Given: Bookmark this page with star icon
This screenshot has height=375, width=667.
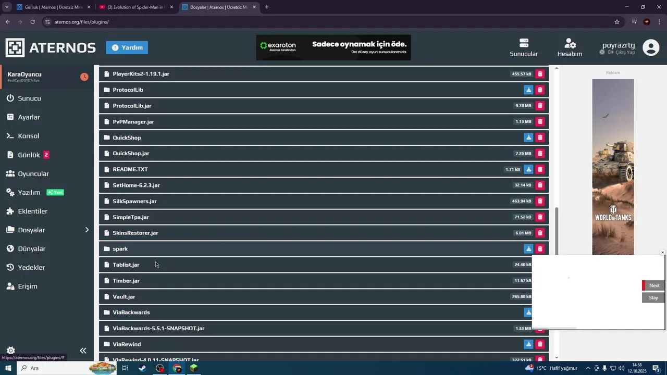Looking at the screenshot, I should click(617, 22).
